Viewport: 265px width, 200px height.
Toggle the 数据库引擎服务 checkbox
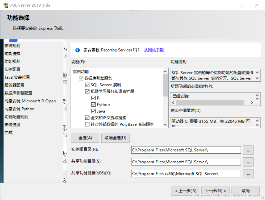pos(81,78)
